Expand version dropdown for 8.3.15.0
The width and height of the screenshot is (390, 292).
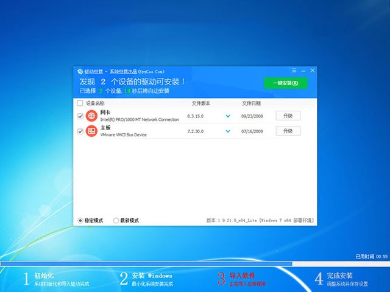coord(228,116)
